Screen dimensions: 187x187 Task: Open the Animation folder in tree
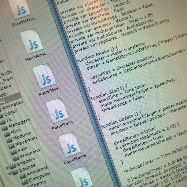click(13, 105)
